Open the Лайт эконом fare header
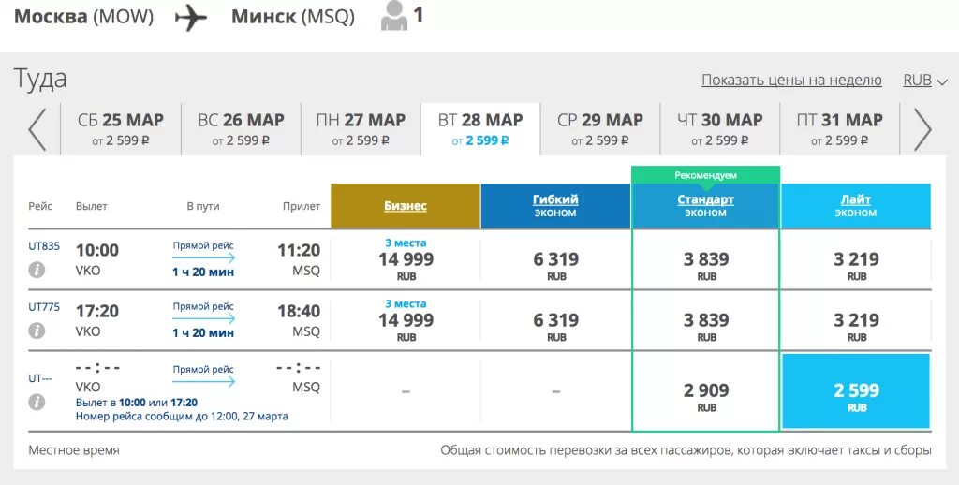 [856, 206]
